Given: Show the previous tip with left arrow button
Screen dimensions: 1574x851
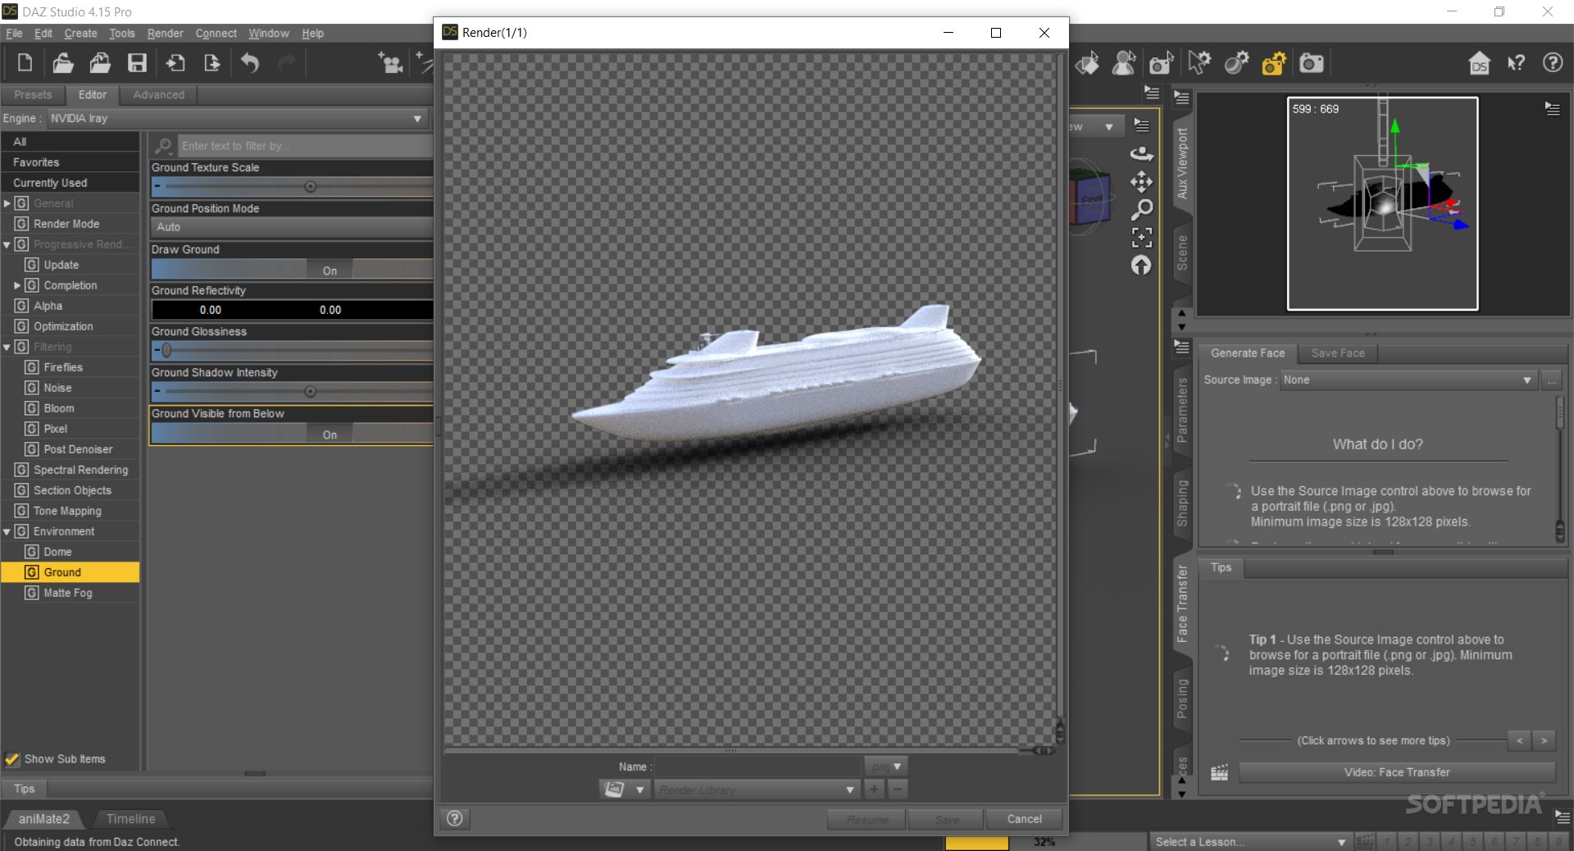Looking at the screenshot, I should (x=1519, y=740).
